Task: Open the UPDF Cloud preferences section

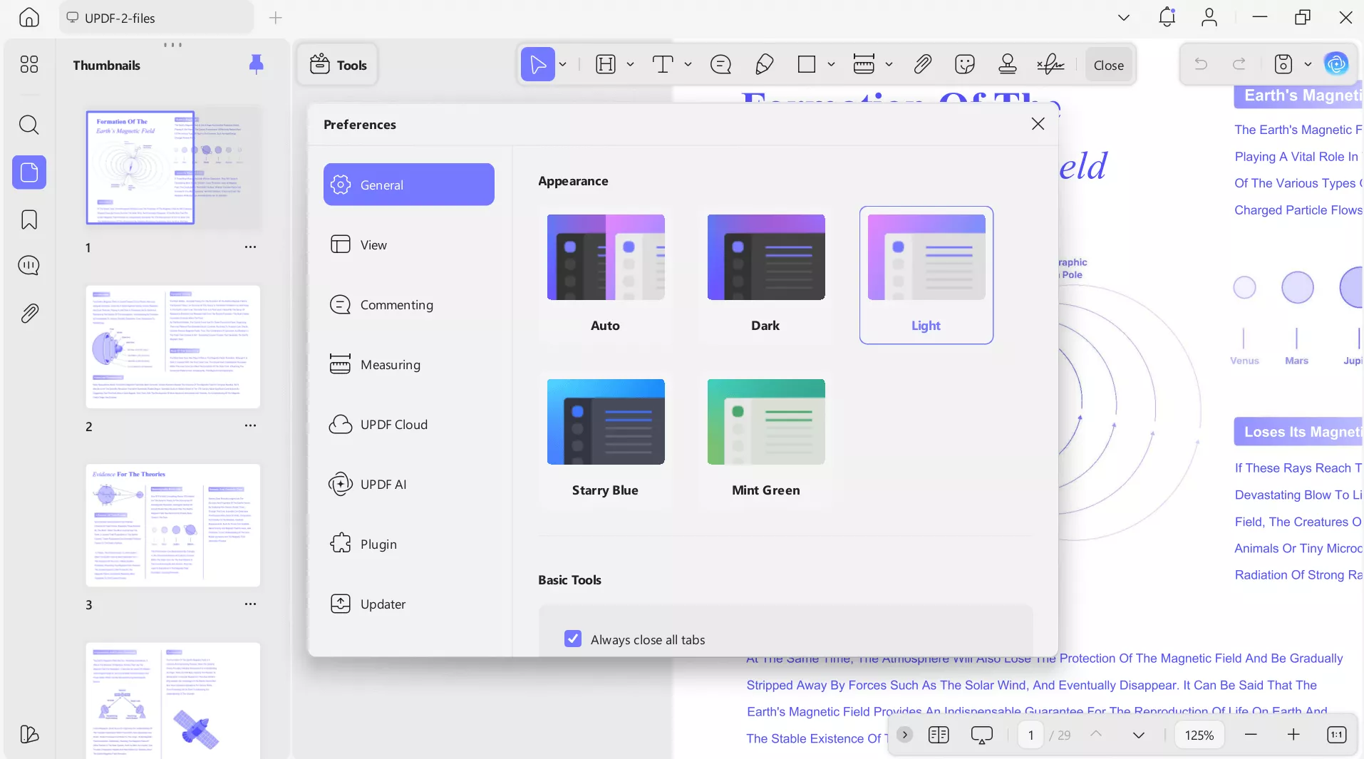Action: pyautogui.click(x=393, y=425)
